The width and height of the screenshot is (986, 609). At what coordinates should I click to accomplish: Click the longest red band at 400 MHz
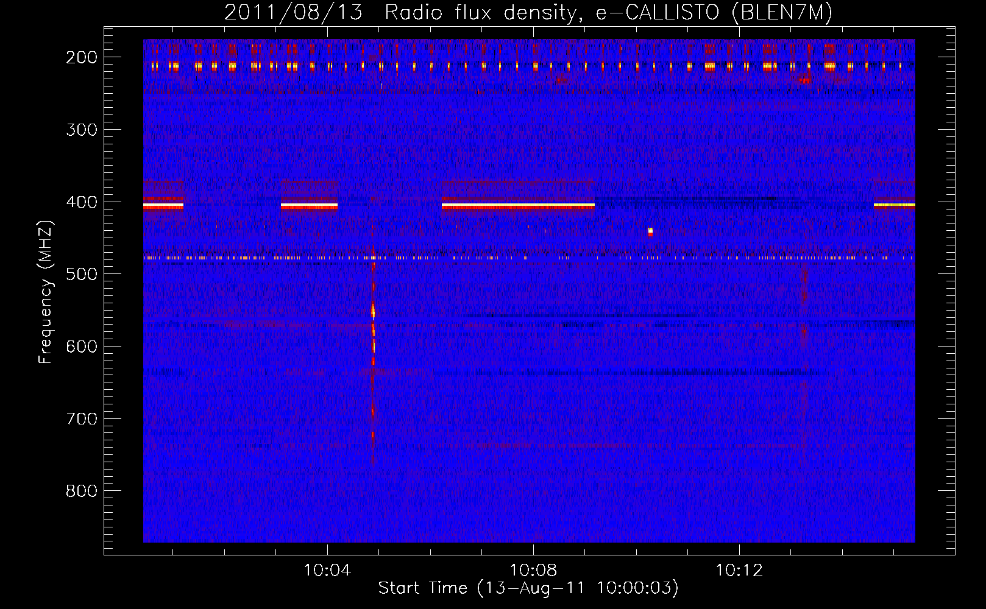pos(518,206)
